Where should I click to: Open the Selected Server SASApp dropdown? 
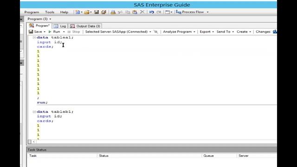pyautogui.click(x=118, y=32)
